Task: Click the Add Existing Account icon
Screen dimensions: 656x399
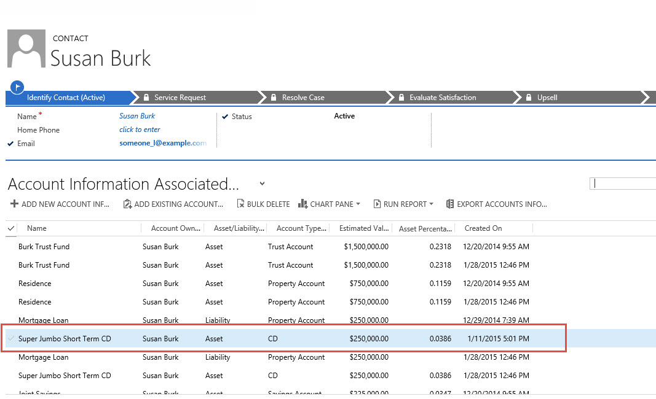Action: [127, 204]
